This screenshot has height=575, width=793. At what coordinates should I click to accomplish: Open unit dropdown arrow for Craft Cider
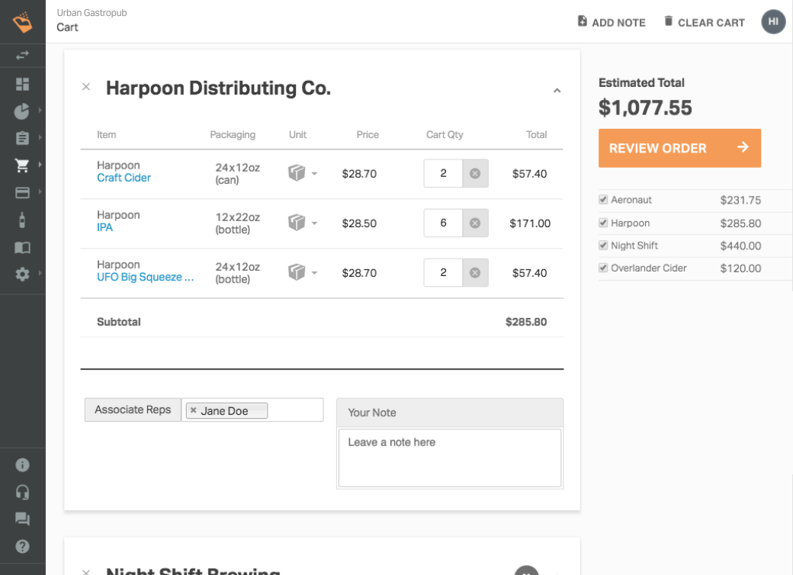314,173
